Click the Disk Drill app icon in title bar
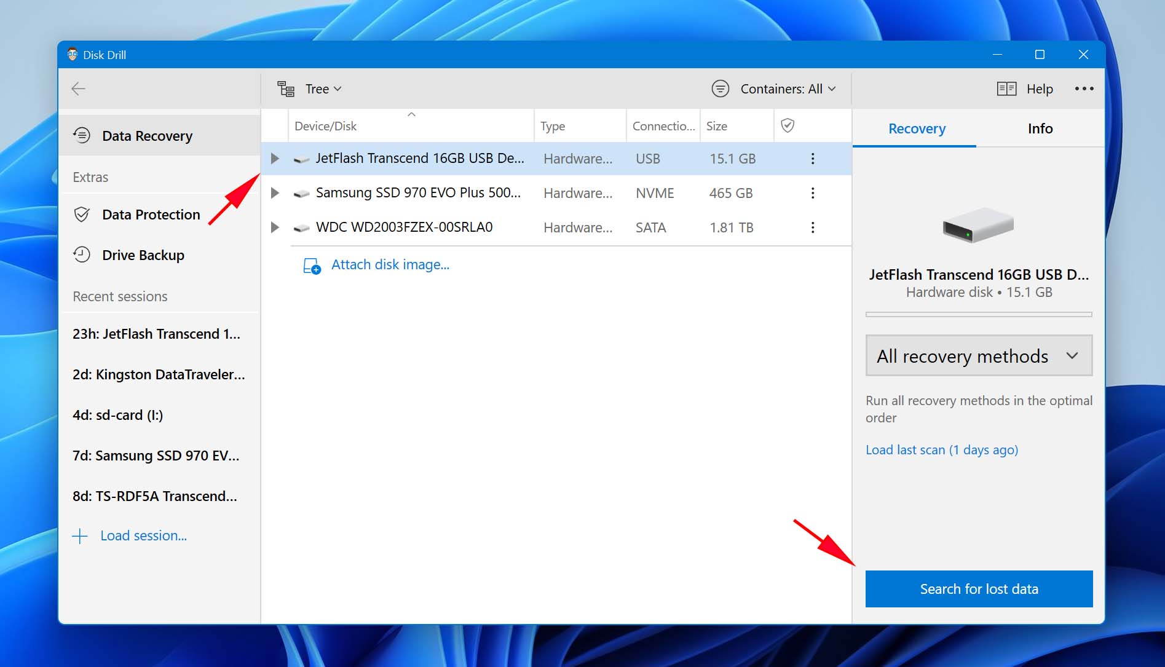 point(73,54)
